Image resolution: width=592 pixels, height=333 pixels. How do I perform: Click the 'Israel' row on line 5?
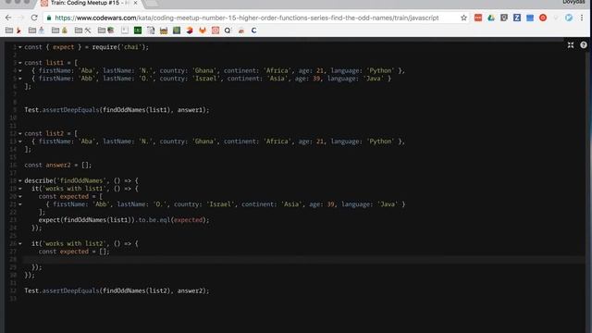coord(211,79)
